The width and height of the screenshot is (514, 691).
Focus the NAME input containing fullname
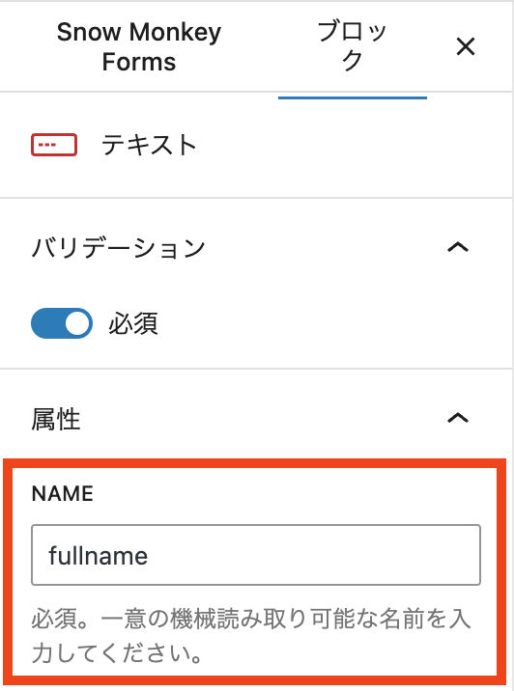(256, 555)
